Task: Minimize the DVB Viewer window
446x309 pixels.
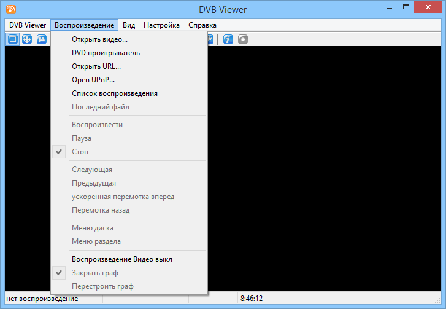Action: (390, 8)
